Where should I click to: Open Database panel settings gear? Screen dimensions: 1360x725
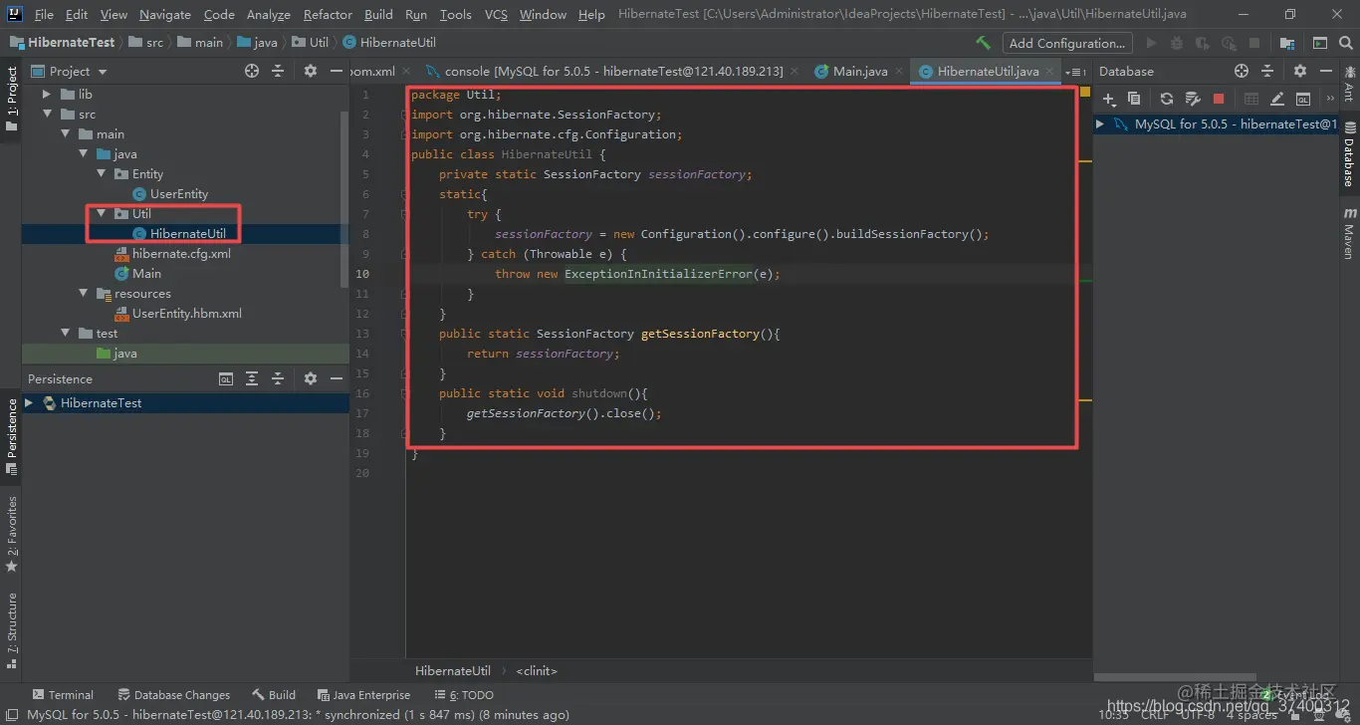tap(1299, 71)
